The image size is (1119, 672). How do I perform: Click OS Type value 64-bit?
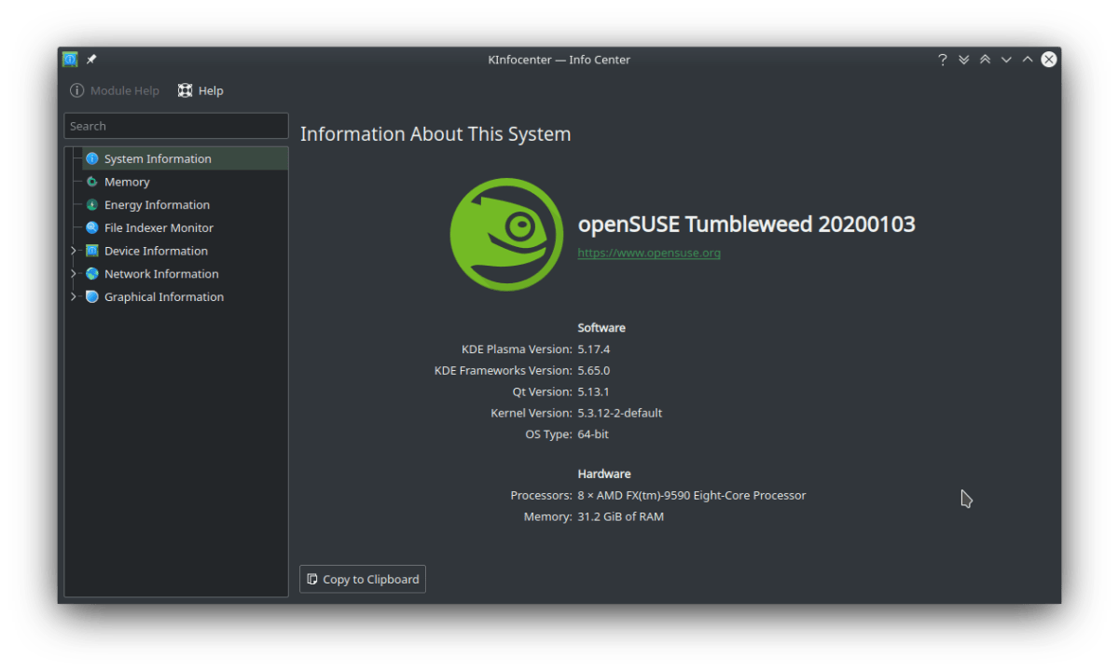[593, 434]
